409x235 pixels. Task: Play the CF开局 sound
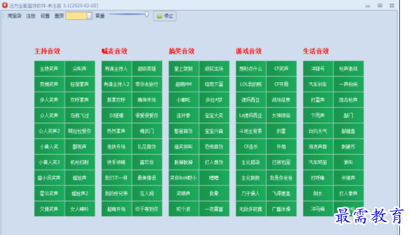click(281, 84)
